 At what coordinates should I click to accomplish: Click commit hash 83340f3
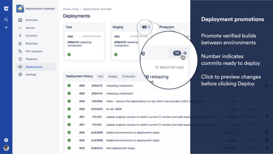pyautogui.click(x=97, y=109)
